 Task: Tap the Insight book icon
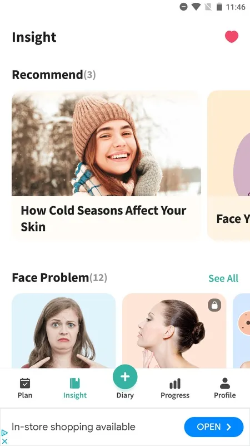[75, 383]
